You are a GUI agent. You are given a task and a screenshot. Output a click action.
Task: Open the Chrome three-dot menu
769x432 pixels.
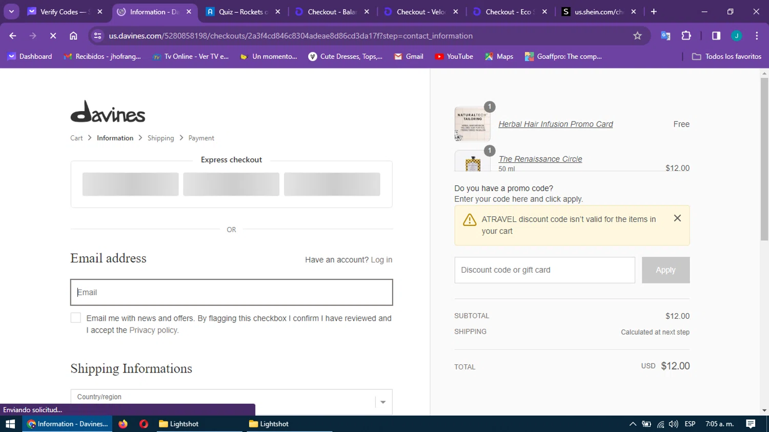757,36
